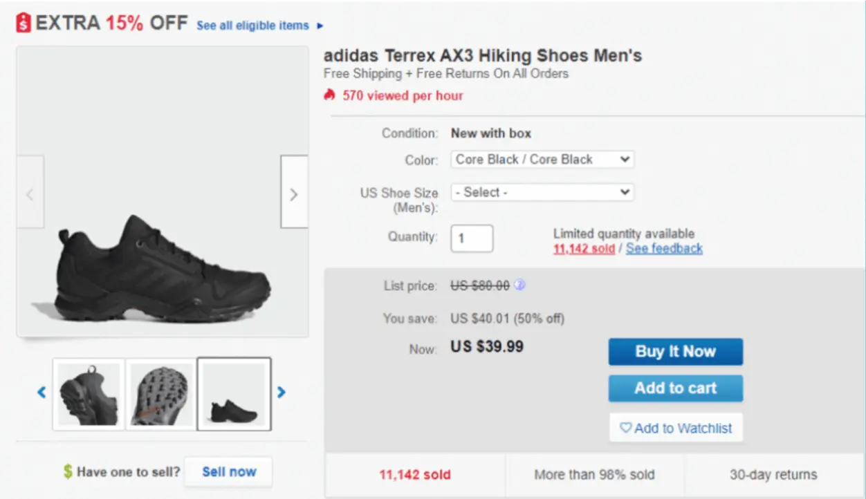Click the red dollar badge beside EXTRA 15% OFF
This screenshot has width=866, height=499.
(x=22, y=21)
